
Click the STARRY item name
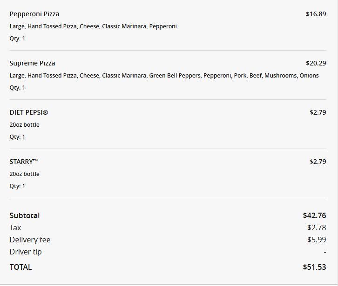pos(23,162)
